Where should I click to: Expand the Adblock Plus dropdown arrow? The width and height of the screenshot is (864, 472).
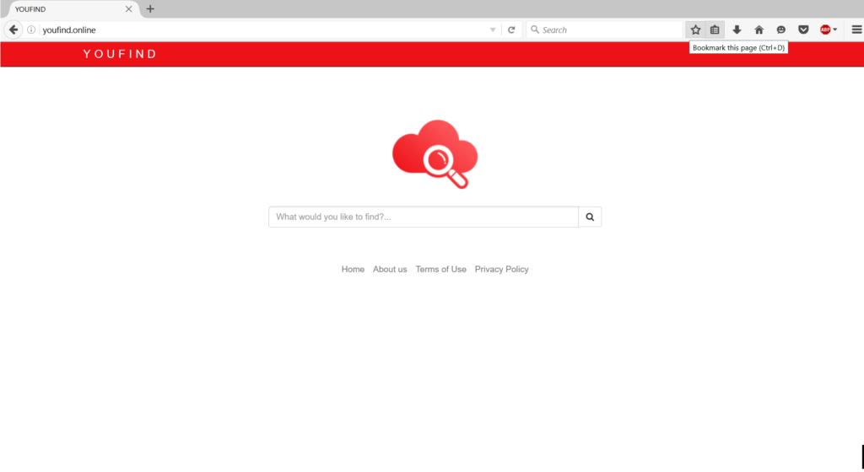[835, 29]
